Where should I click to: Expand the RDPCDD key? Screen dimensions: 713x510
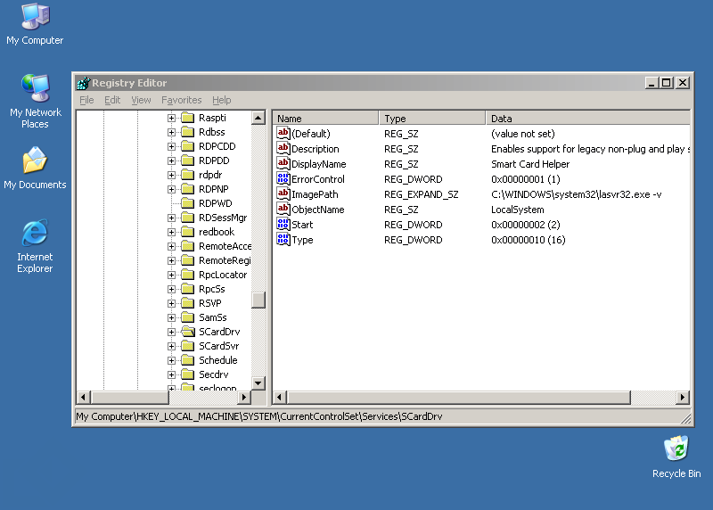tap(171, 146)
